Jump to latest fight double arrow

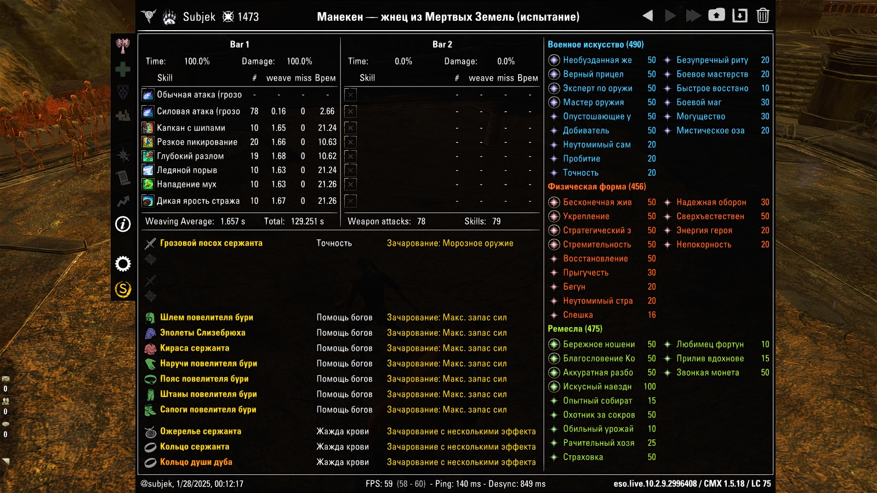(x=693, y=16)
